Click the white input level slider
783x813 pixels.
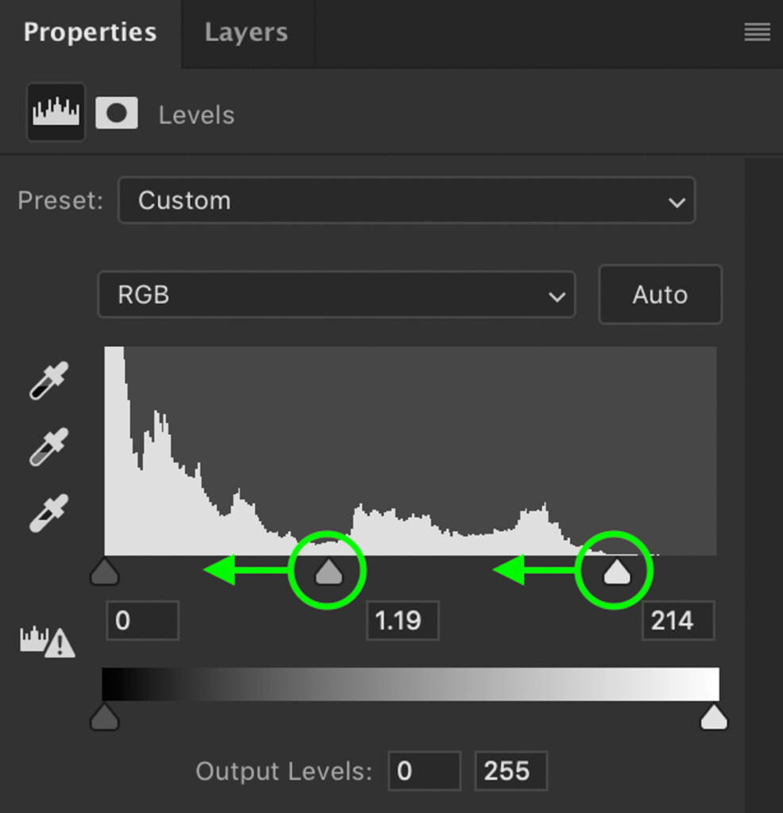click(x=616, y=572)
